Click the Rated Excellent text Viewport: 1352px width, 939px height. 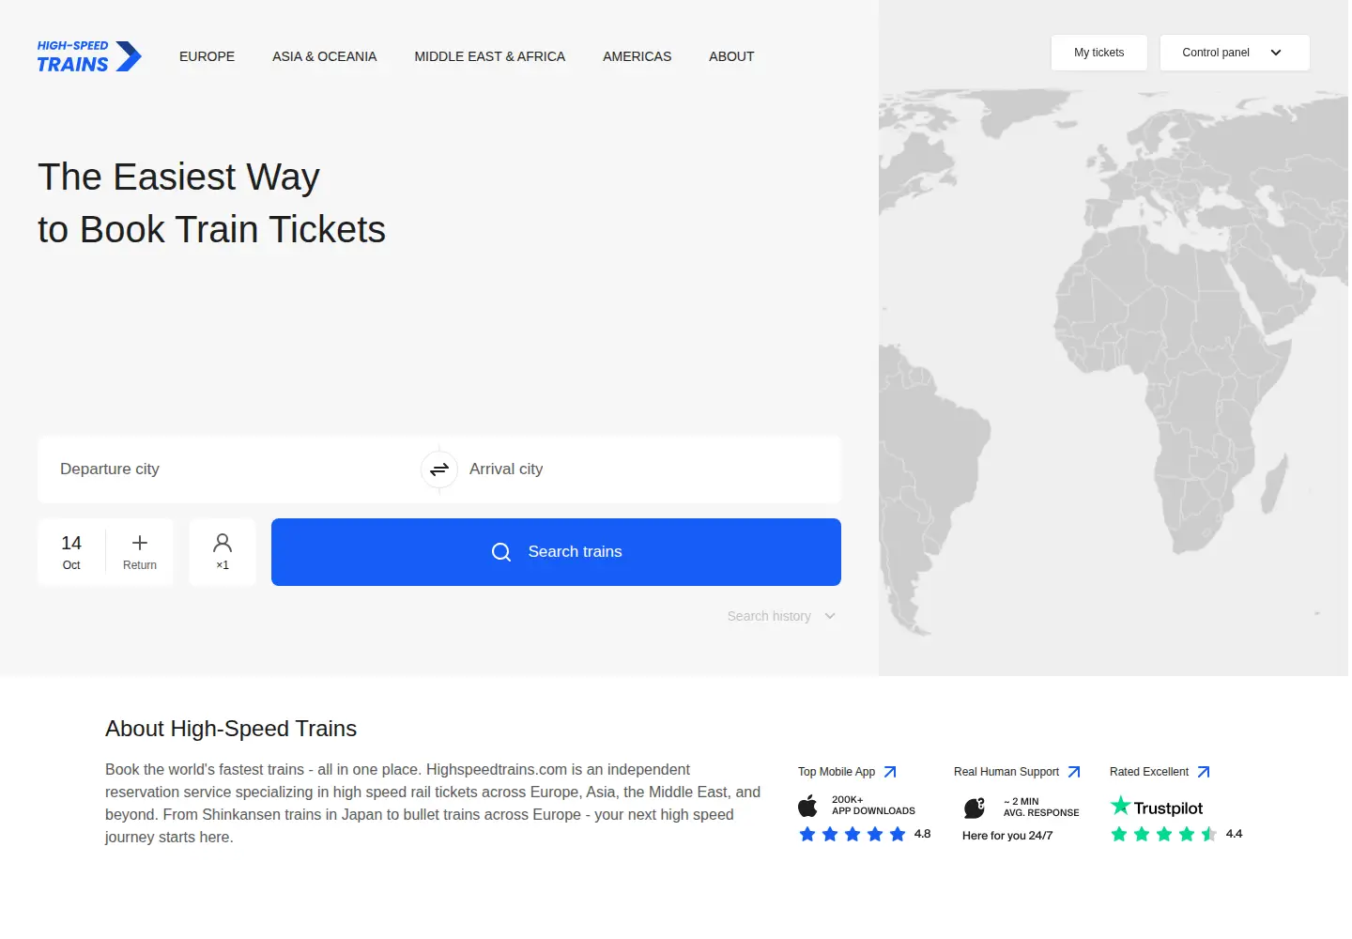click(1149, 772)
